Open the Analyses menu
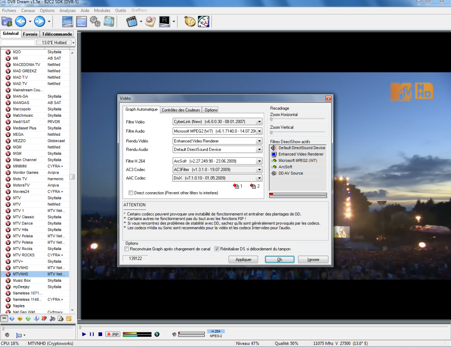The height and width of the screenshot is (347, 451). coord(67,11)
